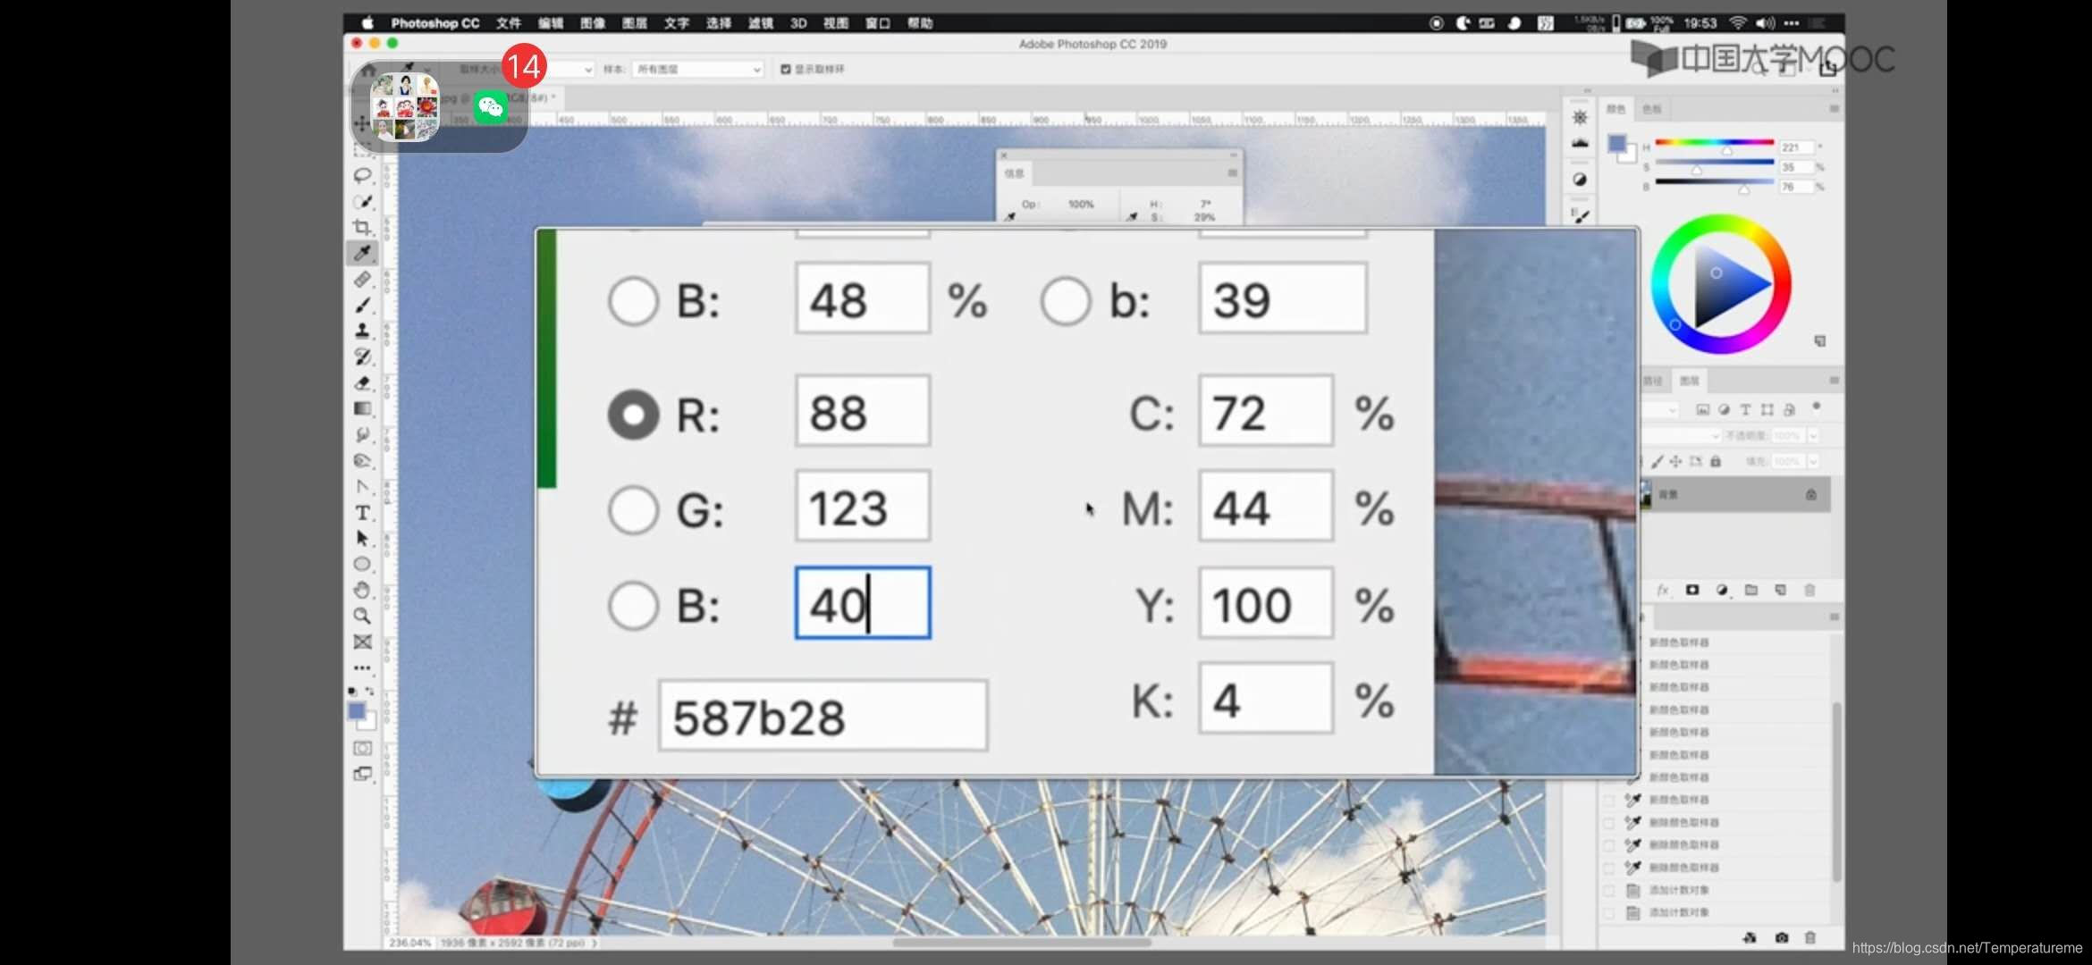Select the 背景 layer row
This screenshot has width=2092, height=965.
click(1734, 494)
